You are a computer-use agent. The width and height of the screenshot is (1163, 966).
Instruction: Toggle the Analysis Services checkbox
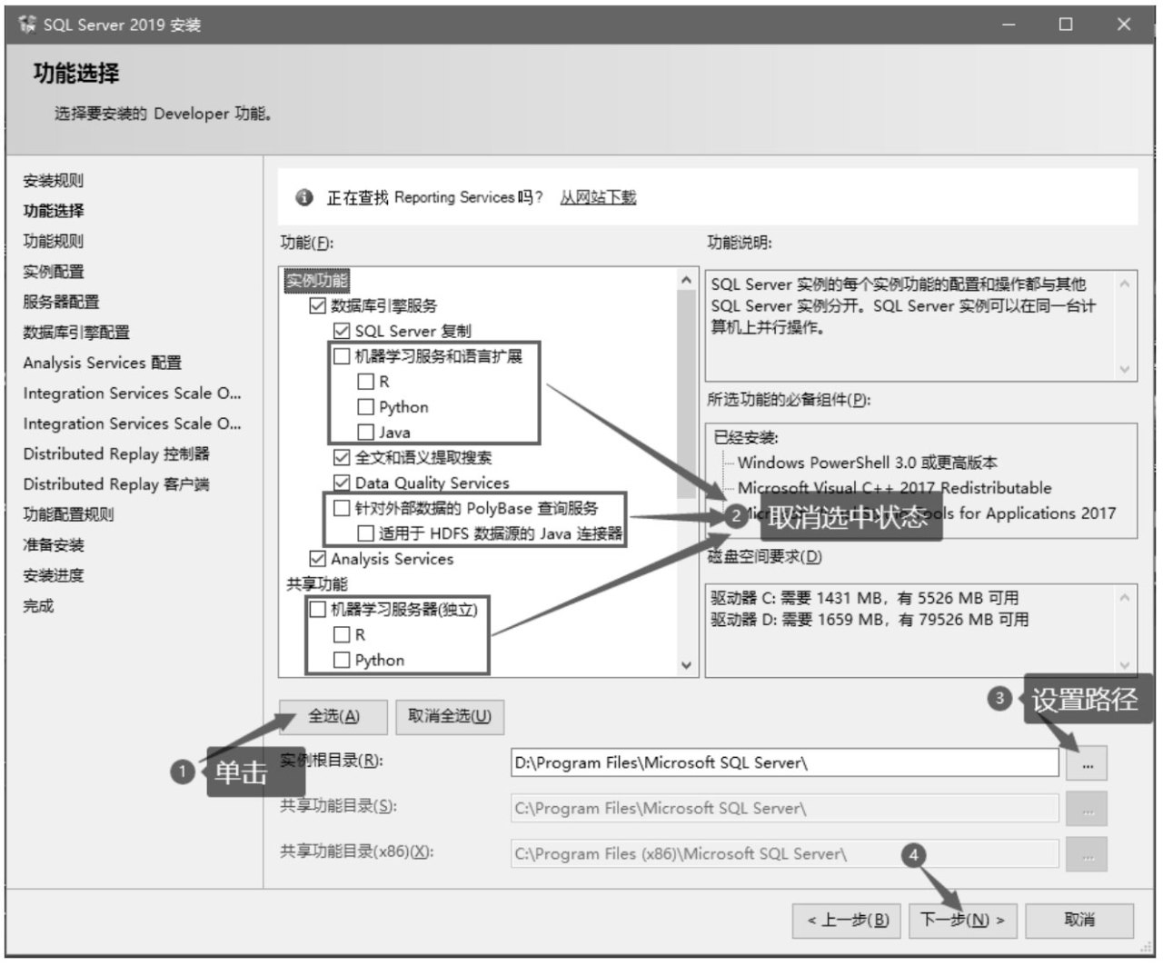pos(318,559)
